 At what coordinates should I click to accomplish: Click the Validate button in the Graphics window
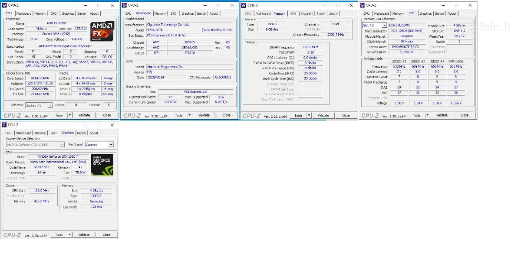[x=83, y=235]
